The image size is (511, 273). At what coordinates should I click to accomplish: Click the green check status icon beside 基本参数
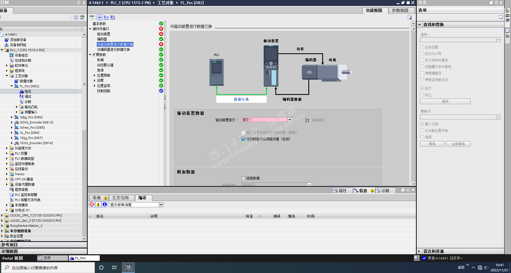pos(161,24)
